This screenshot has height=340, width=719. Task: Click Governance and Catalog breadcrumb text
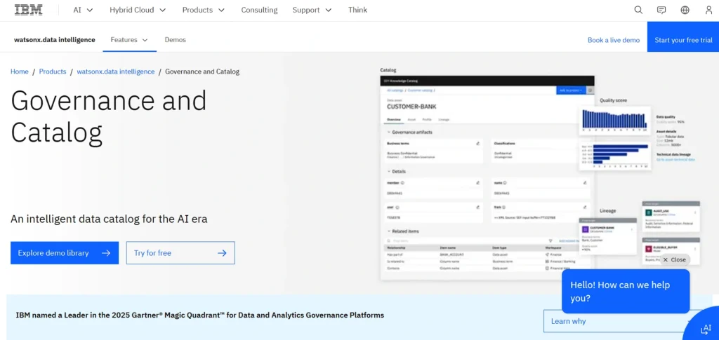coord(202,72)
